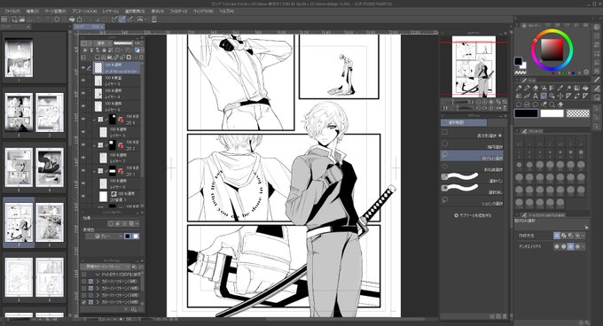Select the first アンチエイリアス option
603x326 pixels.
557,246
